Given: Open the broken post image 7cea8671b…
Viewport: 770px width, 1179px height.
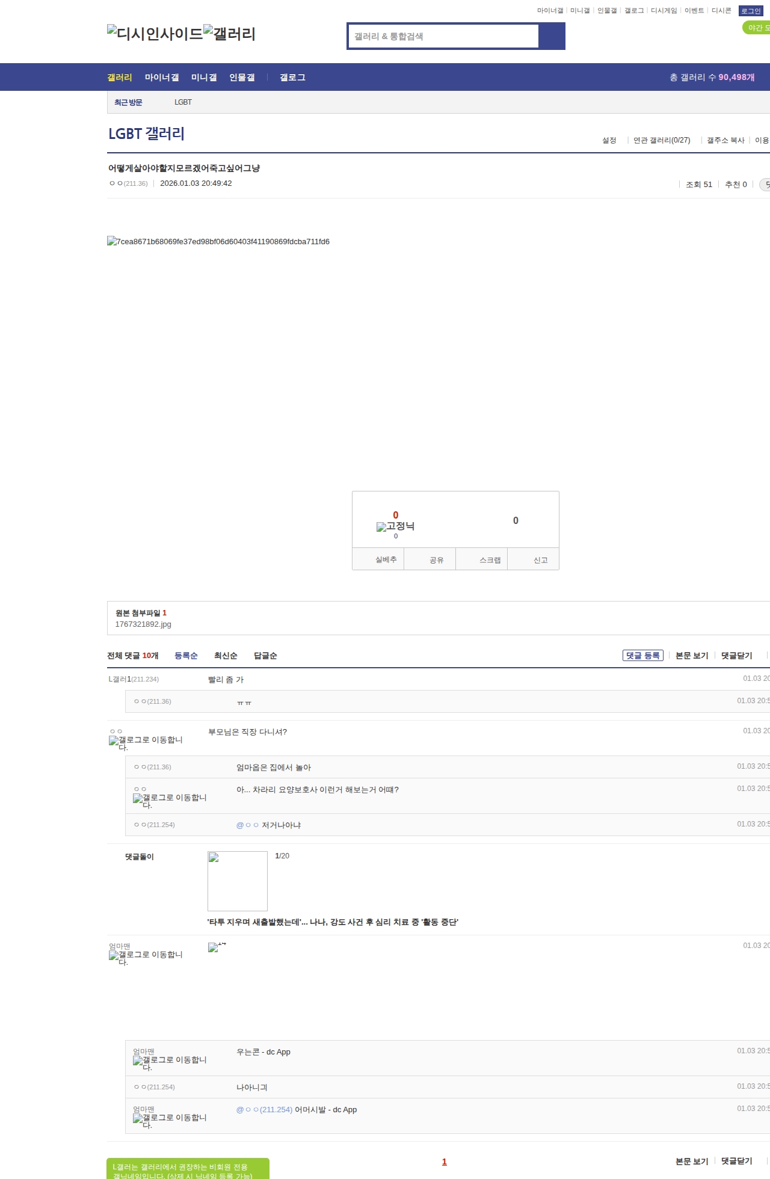Looking at the screenshot, I should [218, 242].
